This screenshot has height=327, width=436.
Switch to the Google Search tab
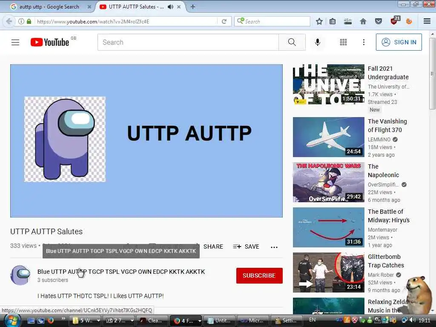tap(49, 7)
